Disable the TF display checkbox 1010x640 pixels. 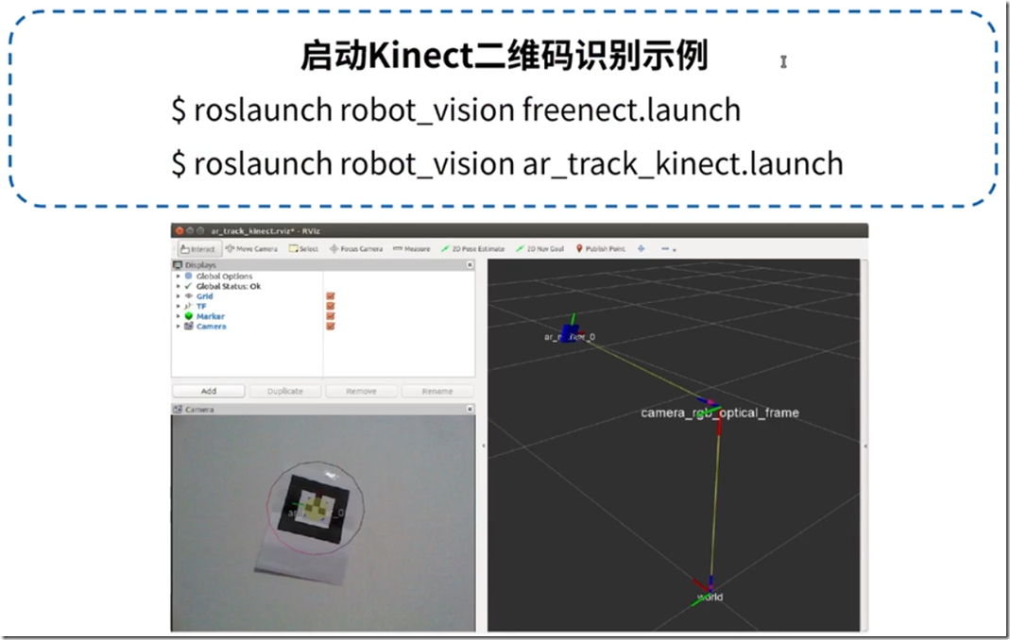click(331, 307)
